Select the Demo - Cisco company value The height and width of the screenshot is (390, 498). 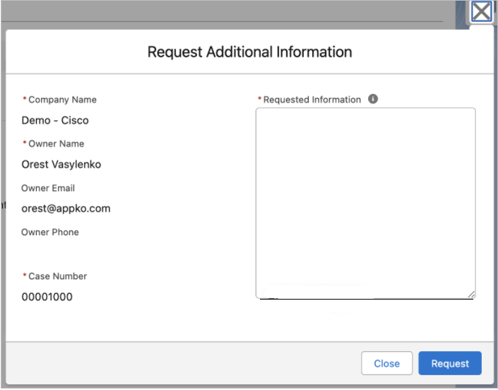55,120
